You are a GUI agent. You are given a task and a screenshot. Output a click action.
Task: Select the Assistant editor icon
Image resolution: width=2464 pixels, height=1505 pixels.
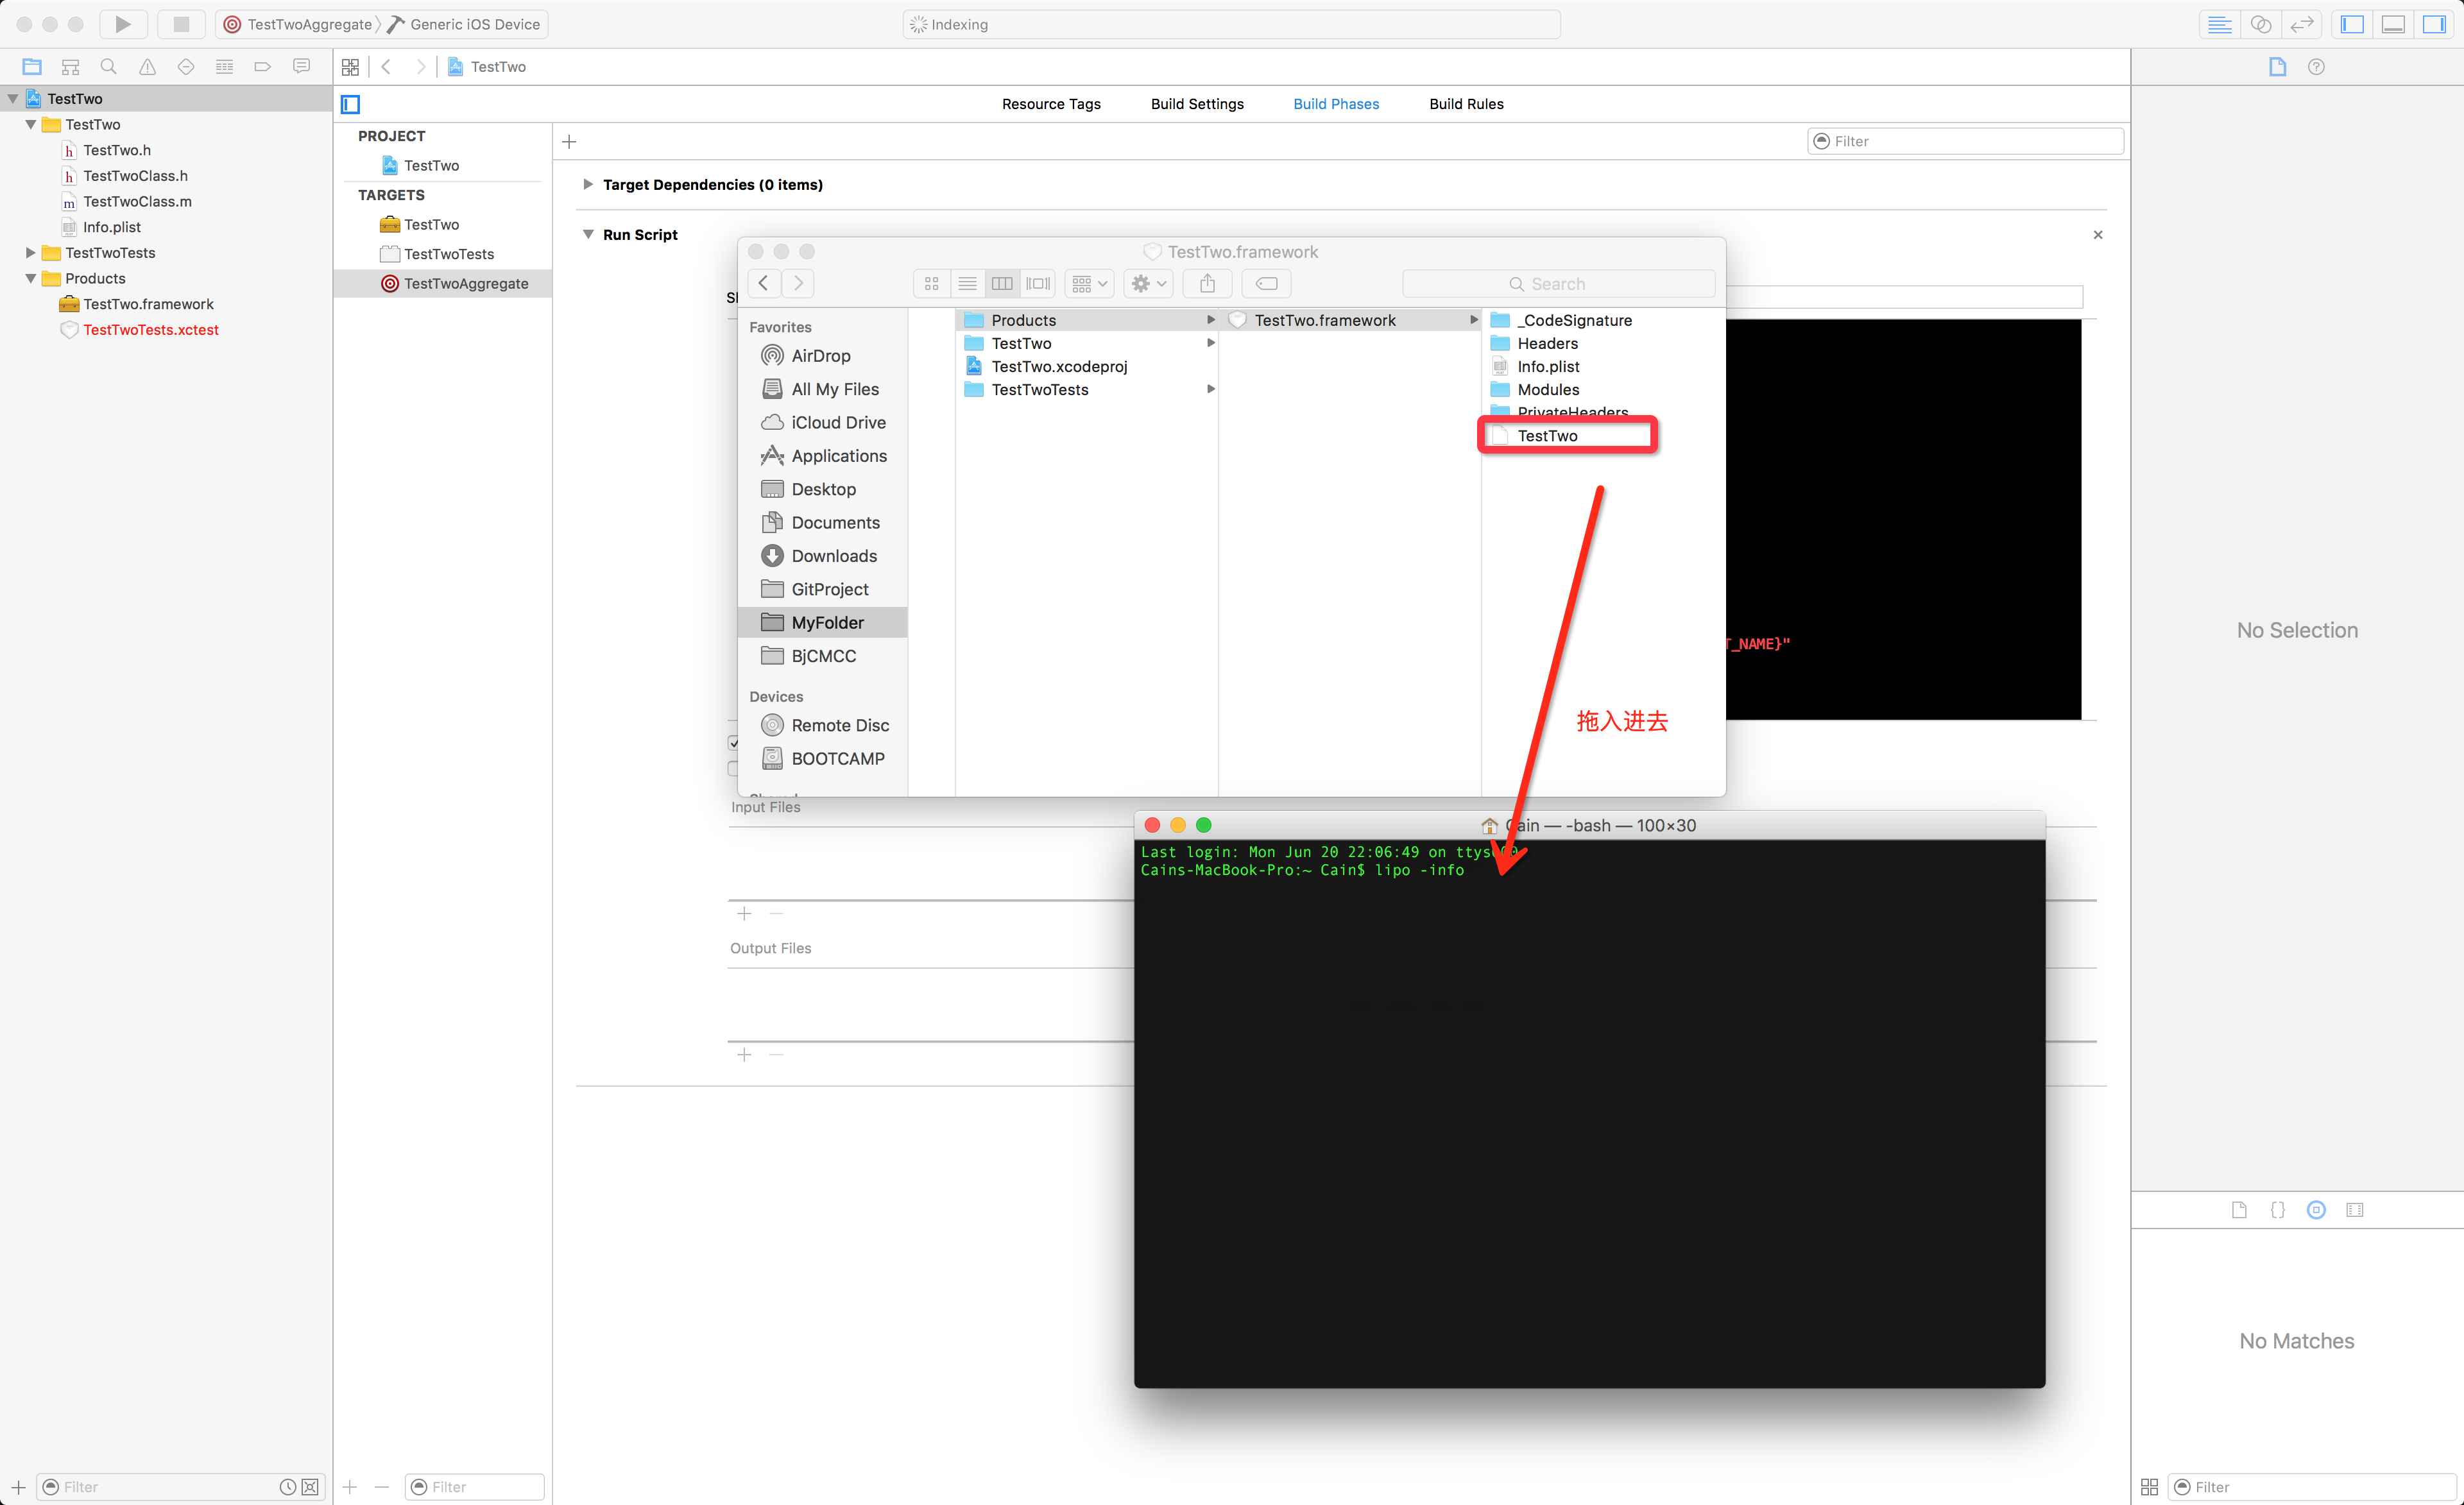(x=2261, y=24)
